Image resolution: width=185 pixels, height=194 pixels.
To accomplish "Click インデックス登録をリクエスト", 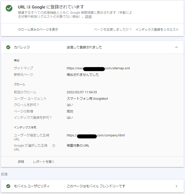I will point(157,30).
